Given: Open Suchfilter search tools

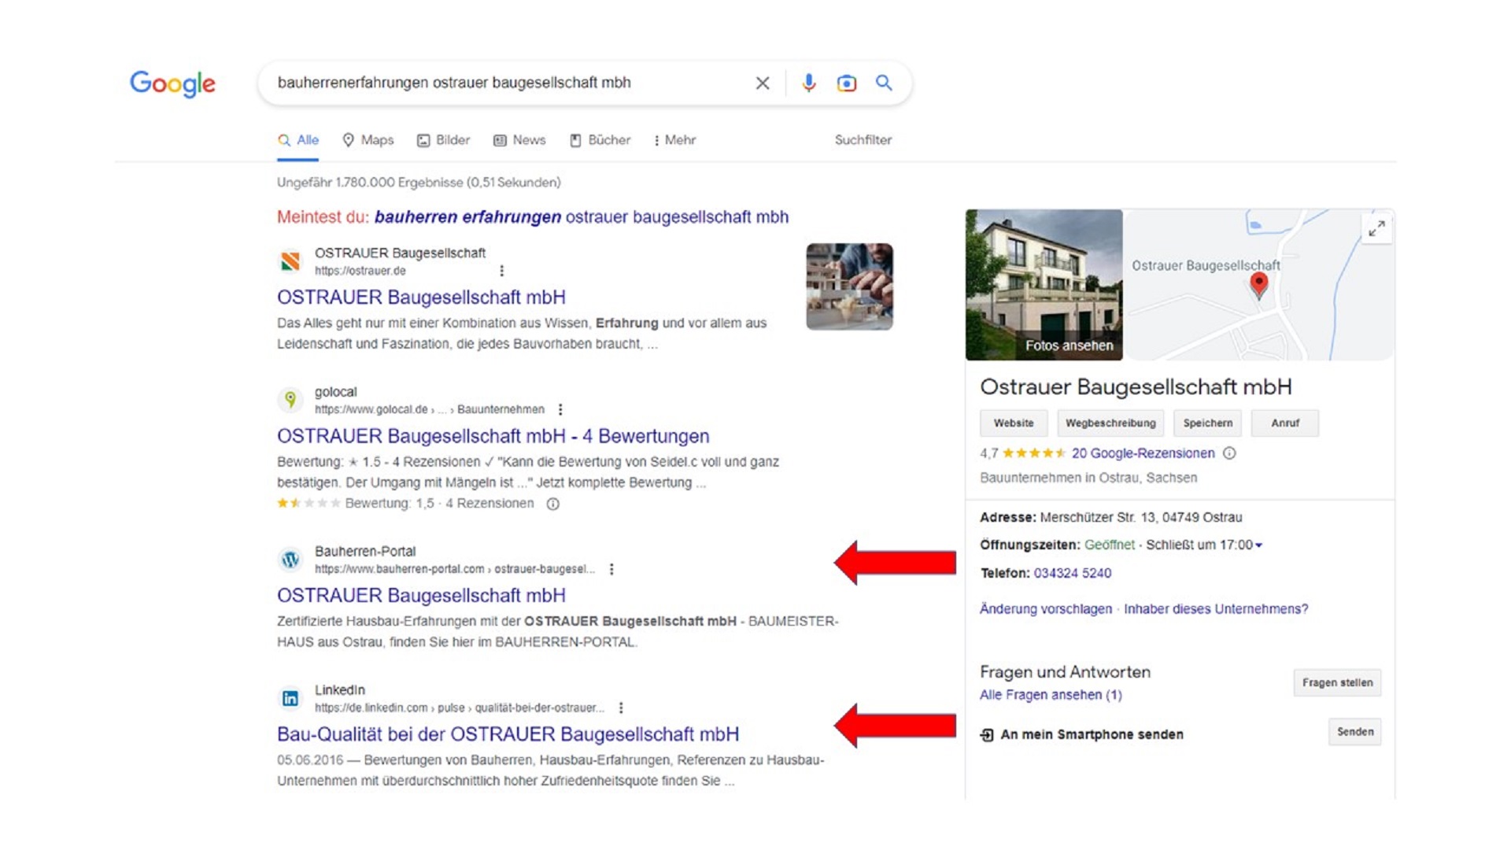Looking at the screenshot, I should click(863, 140).
